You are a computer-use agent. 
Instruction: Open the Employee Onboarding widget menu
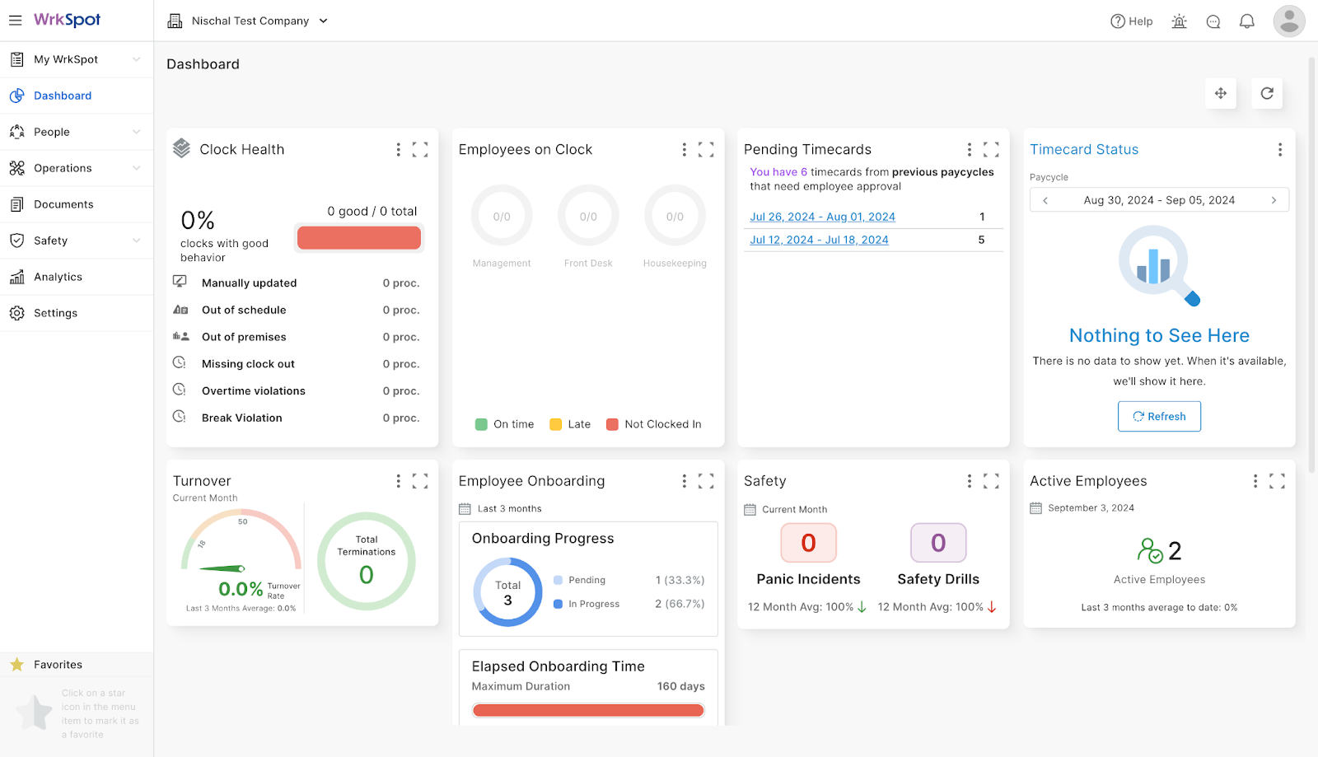point(684,480)
